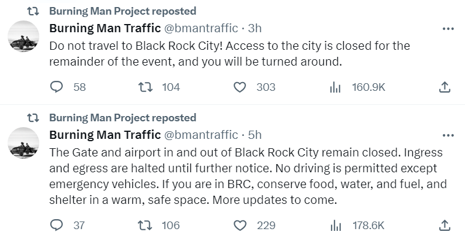This screenshot has width=465, height=242.
Task: View analytics for the 178.6K views tweet
Action: [336, 226]
